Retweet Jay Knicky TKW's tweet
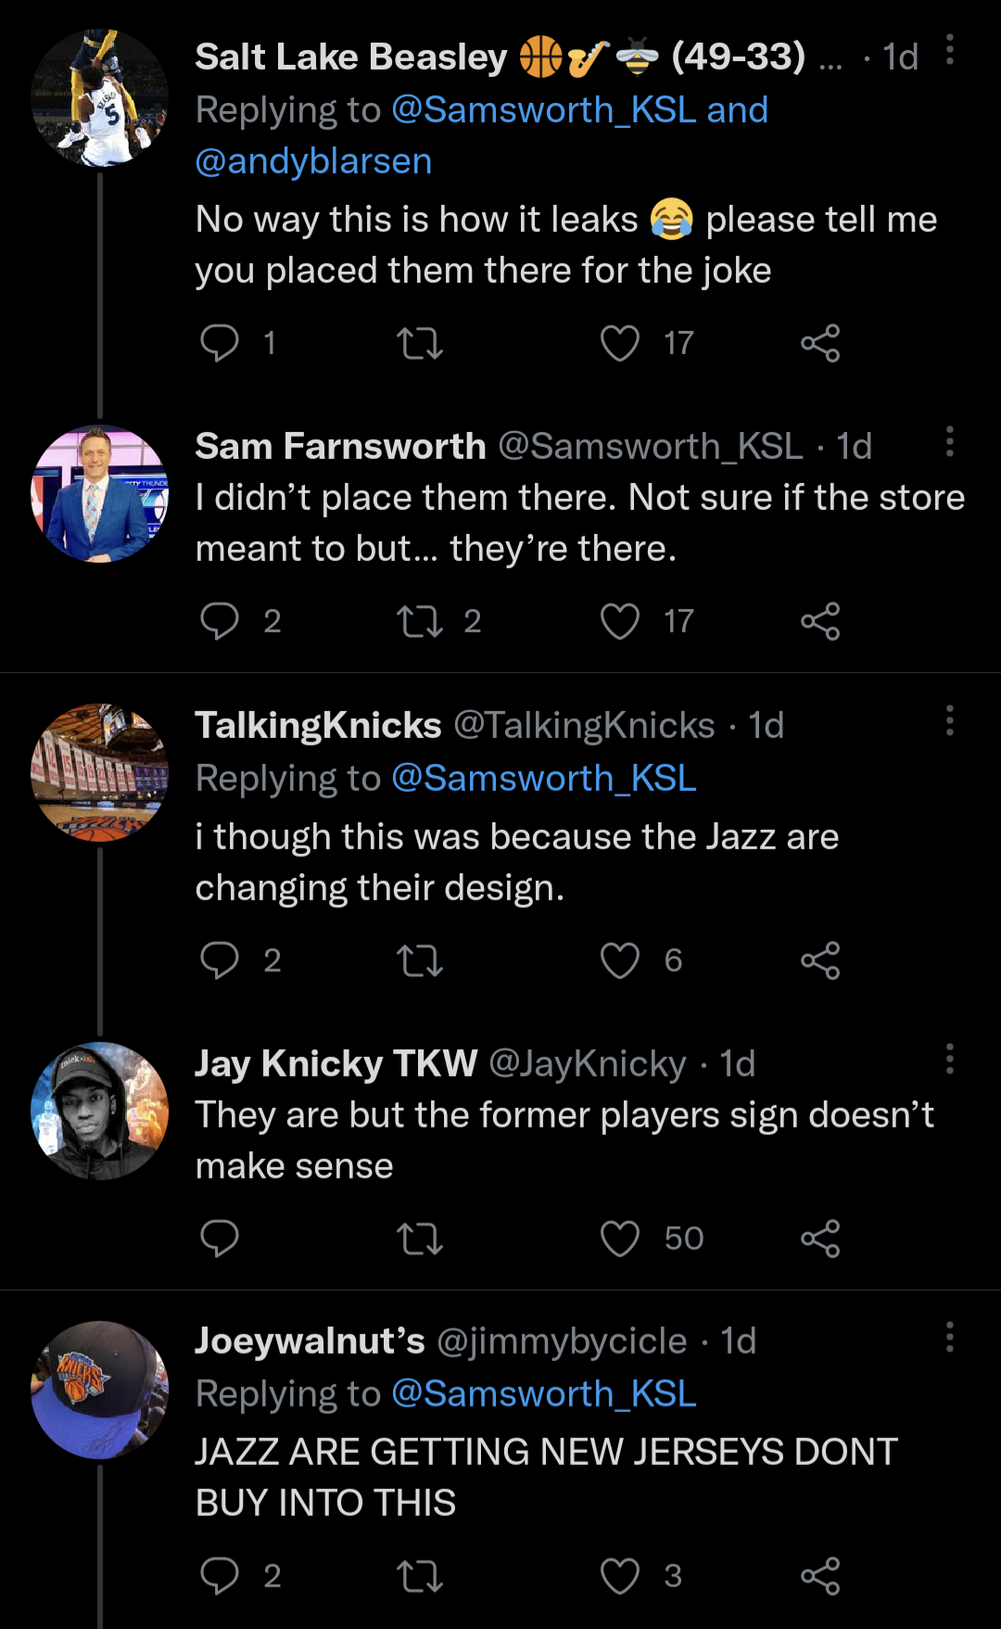The height and width of the screenshot is (1629, 1001). coord(420,1239)
